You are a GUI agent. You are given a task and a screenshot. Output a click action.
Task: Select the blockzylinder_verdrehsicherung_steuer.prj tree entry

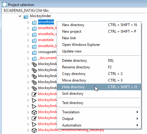point(71,130)
